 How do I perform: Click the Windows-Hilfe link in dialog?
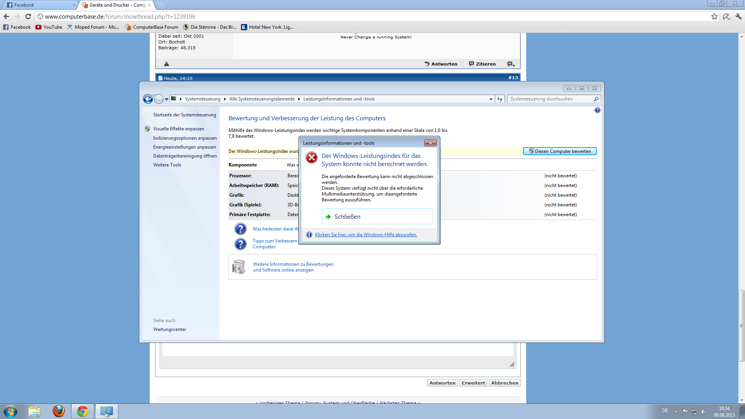click(366, 235)
